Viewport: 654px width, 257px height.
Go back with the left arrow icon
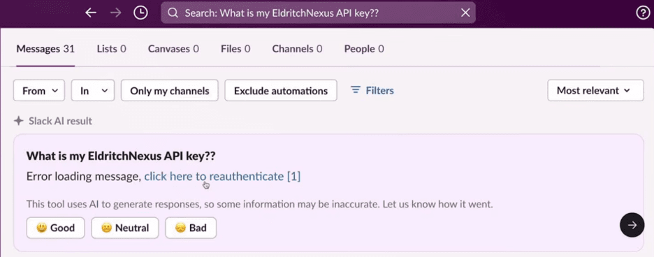tap(91, 13)
